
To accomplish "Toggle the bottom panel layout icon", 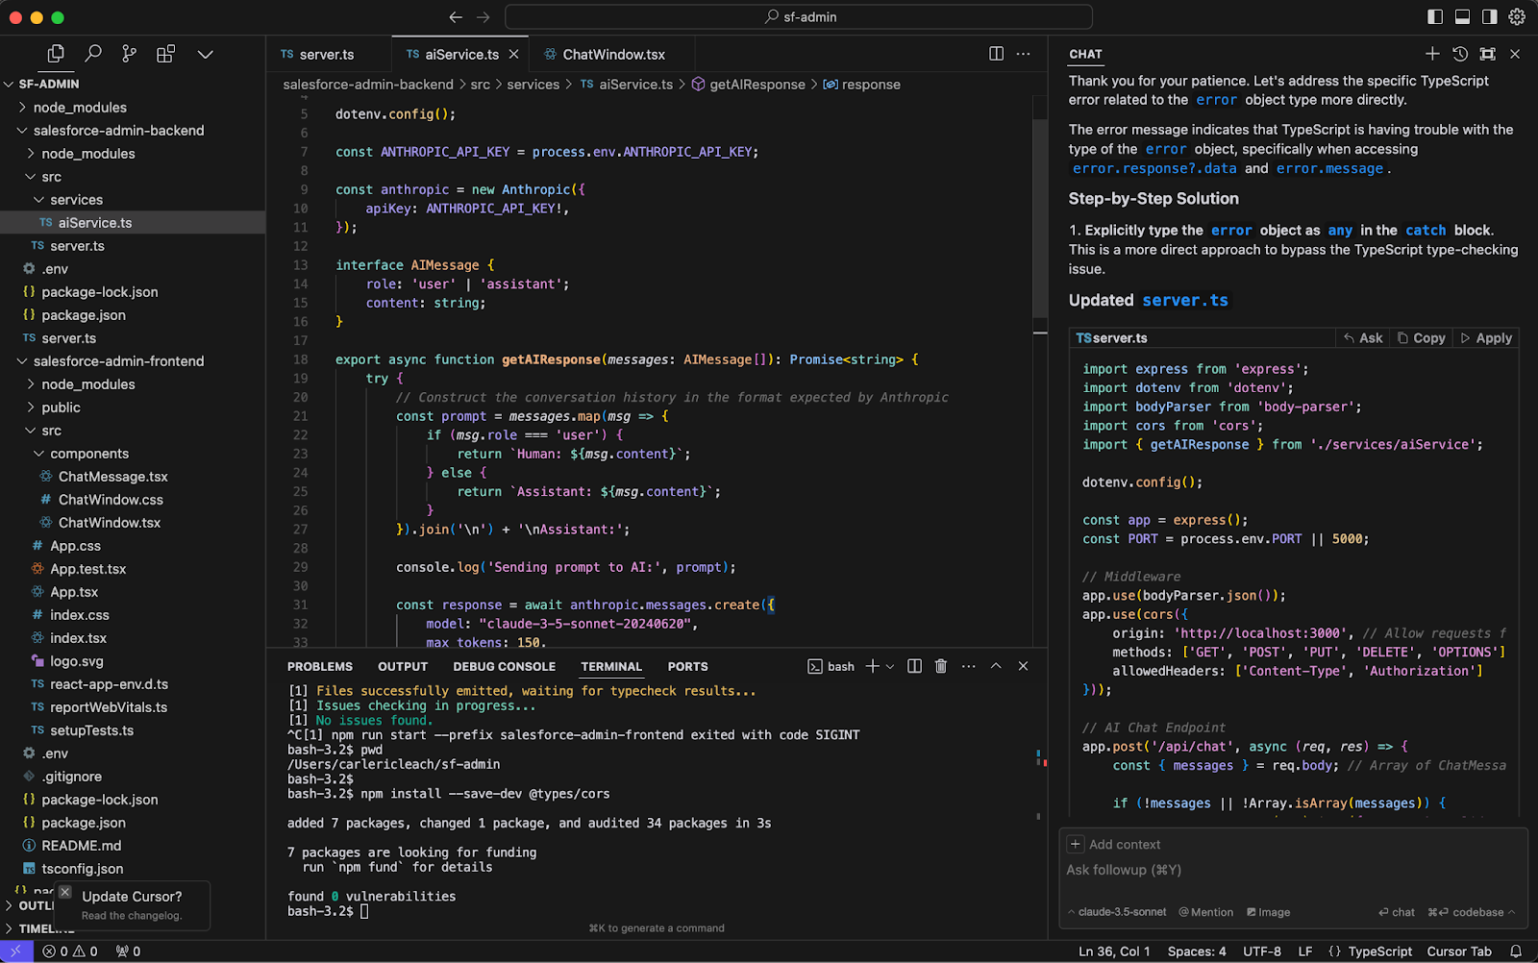I will coord(1462,16).
